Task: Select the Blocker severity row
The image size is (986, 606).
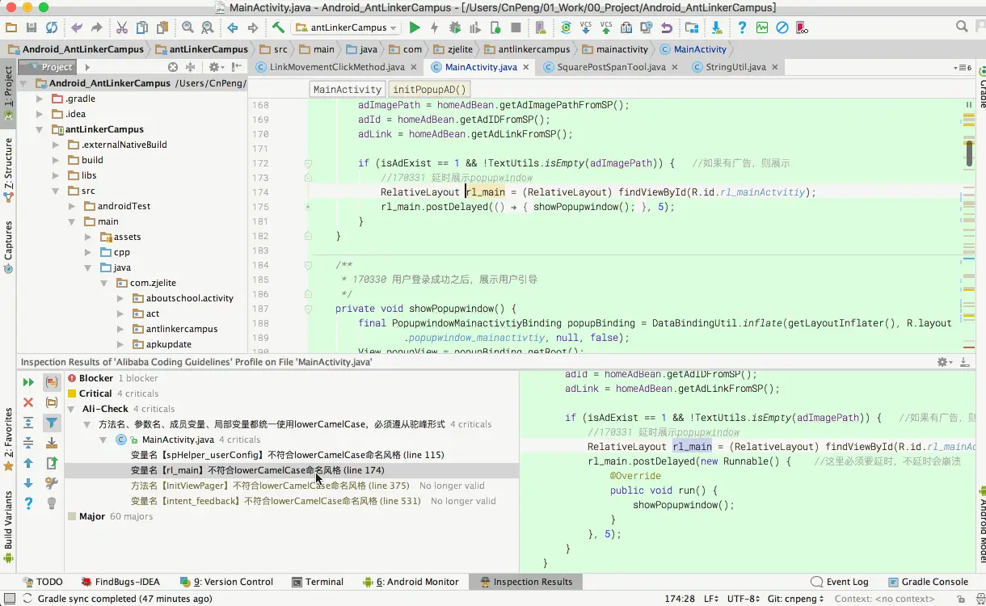Action: pos(291,378)
